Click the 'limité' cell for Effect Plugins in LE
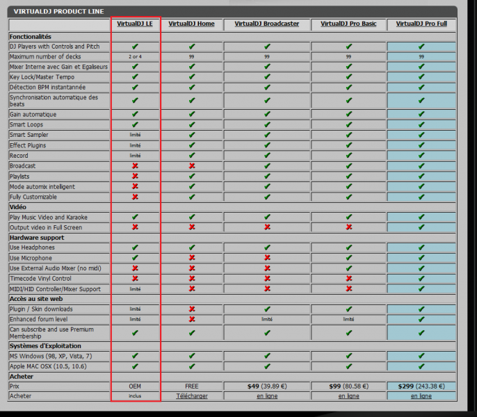This screenshot has height=417, width=477. point(135,145)
